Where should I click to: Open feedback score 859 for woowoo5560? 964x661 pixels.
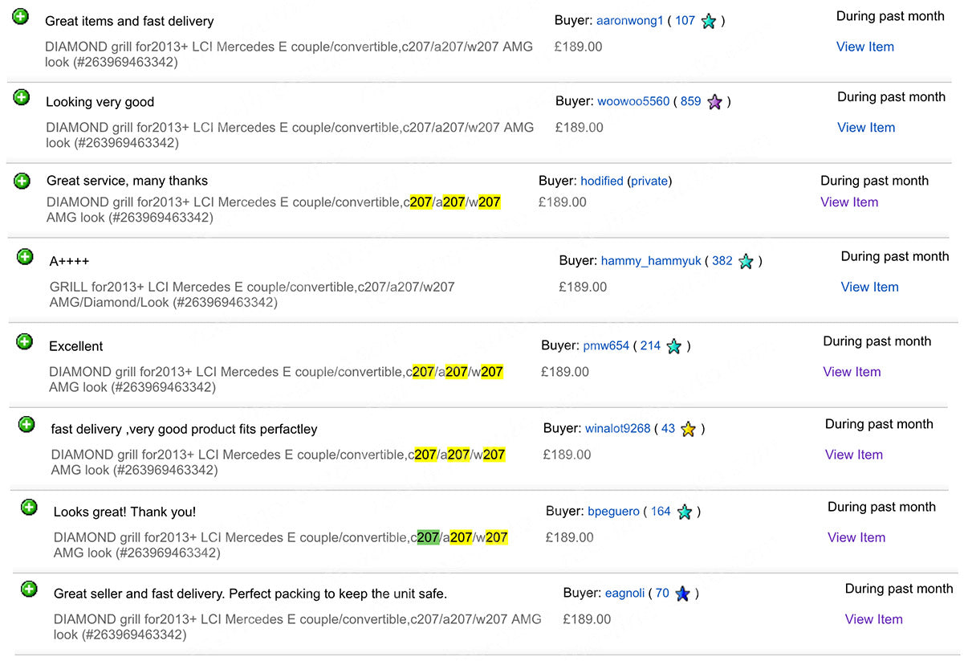(690, 102)
